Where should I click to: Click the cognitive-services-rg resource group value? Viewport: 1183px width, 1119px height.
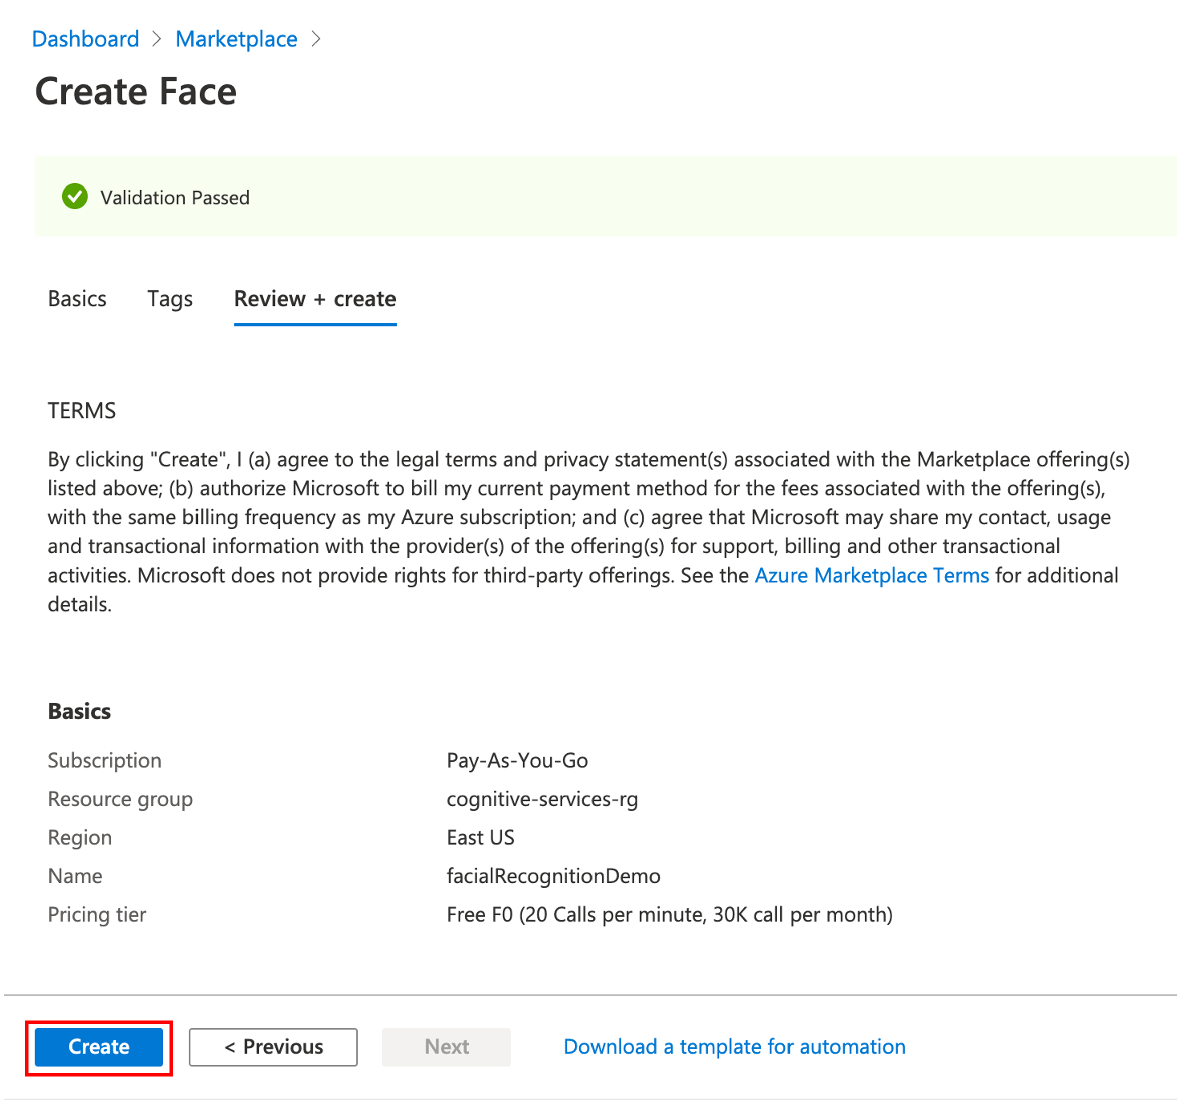tap(542, 799)
